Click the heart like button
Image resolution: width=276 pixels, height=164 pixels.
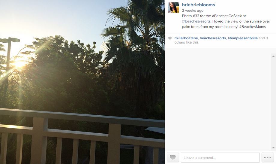click(x=173, y=157)
